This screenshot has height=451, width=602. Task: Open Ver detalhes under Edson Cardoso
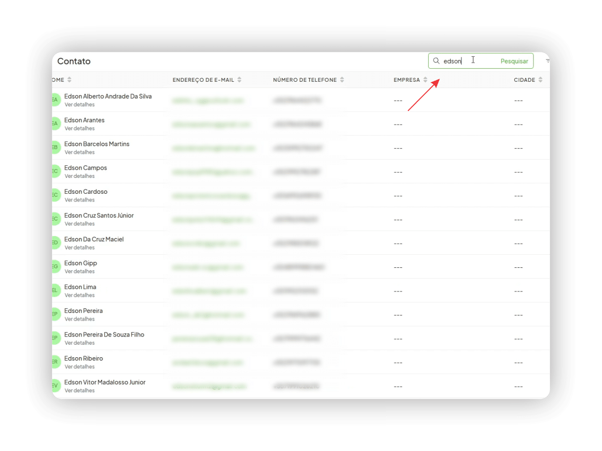(79, 200)
